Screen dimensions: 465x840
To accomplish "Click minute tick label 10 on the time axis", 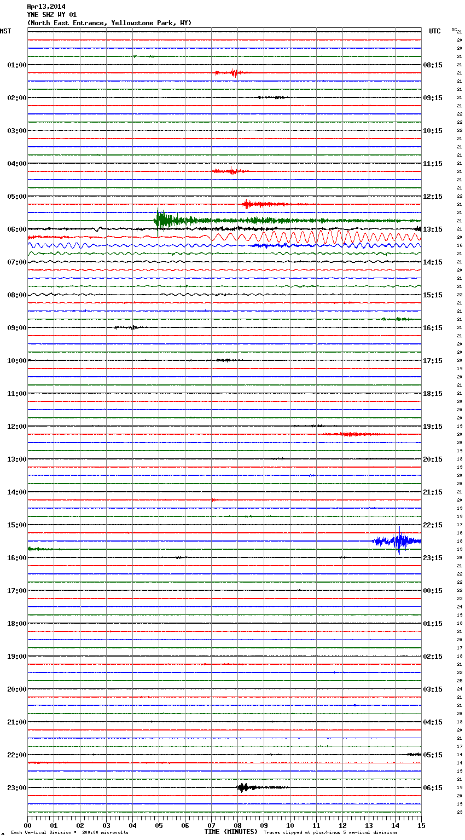I will click(290, 825).
